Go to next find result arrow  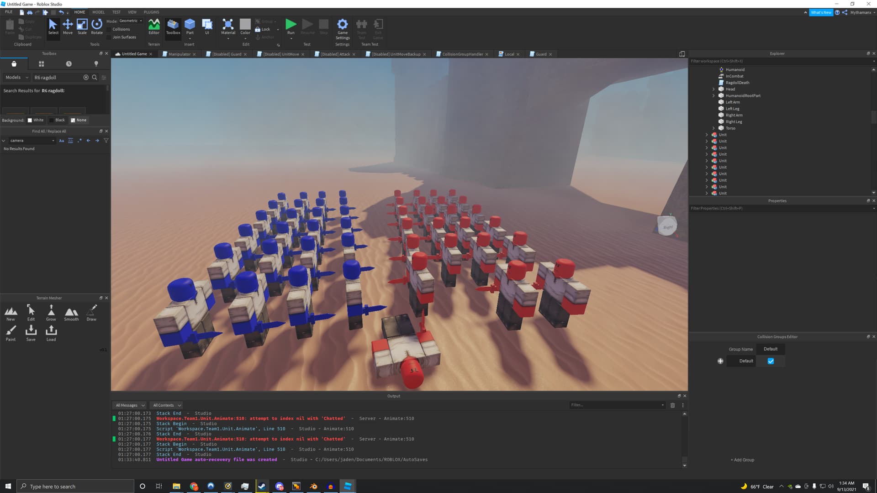pyautogui.click(x=97, y=141)
